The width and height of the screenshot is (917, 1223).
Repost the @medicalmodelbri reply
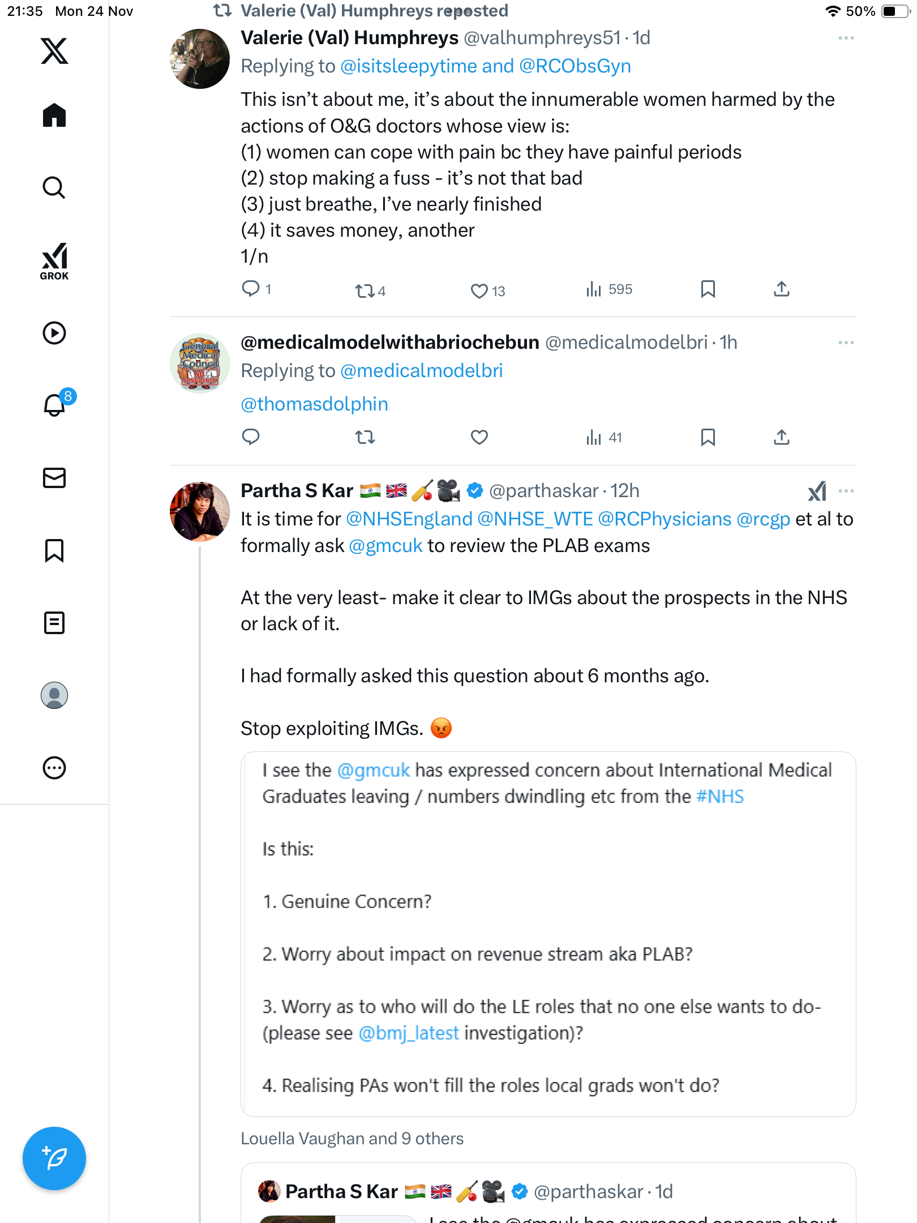[365, 437]
